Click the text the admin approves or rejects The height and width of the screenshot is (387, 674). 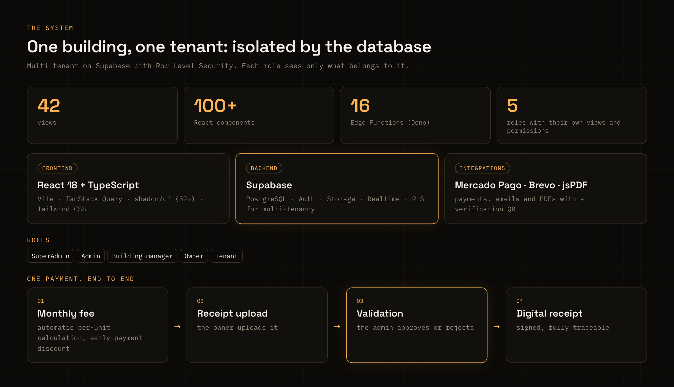tap(415, 328)
